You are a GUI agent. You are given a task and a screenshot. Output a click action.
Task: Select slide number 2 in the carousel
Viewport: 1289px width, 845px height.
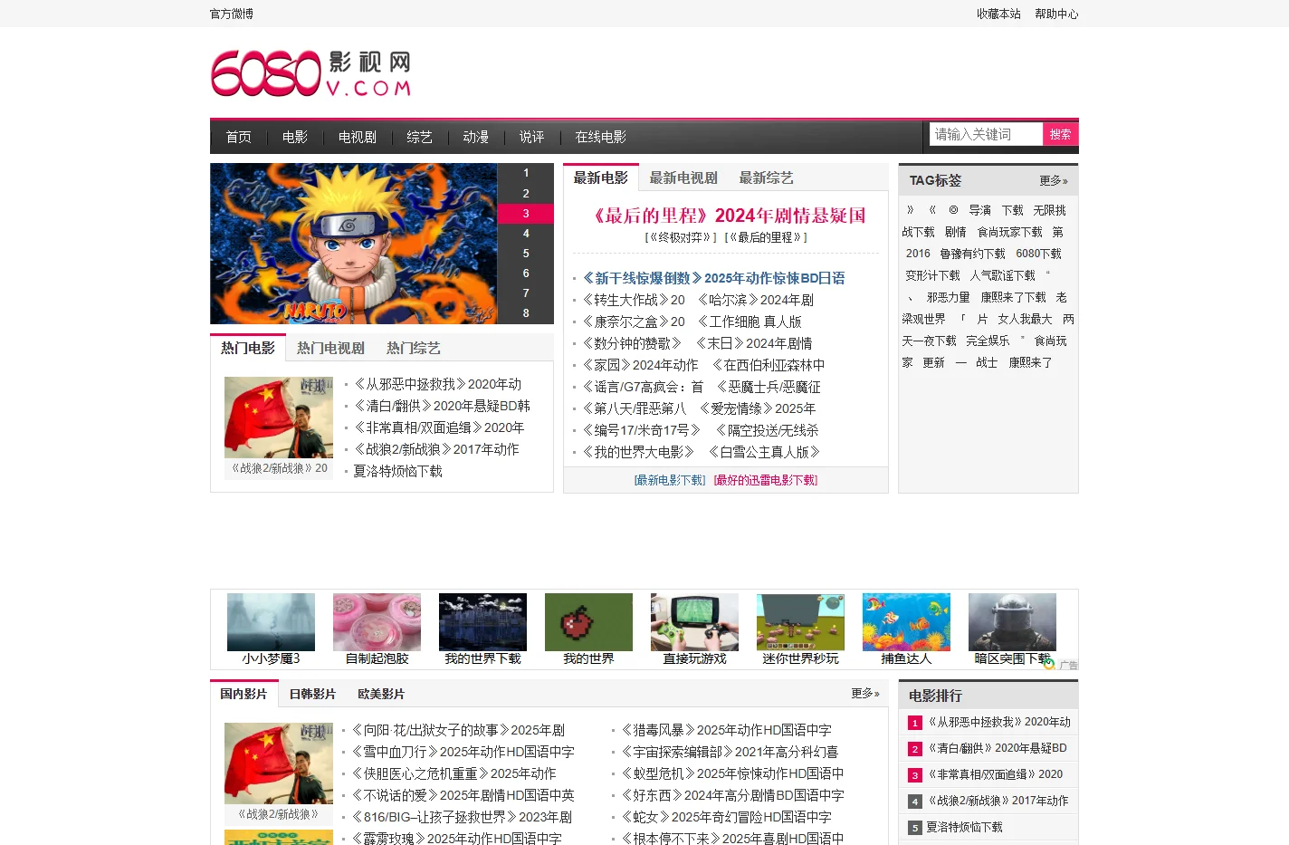pos(526,193)
